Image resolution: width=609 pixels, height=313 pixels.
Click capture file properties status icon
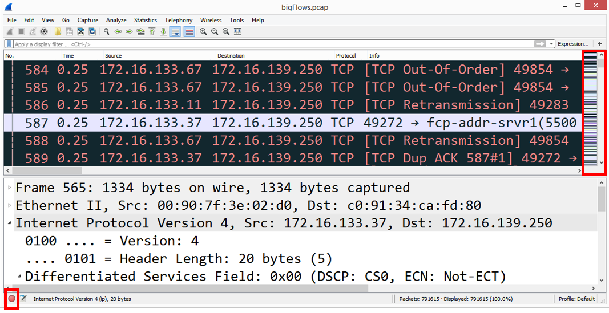coord(23,298)
